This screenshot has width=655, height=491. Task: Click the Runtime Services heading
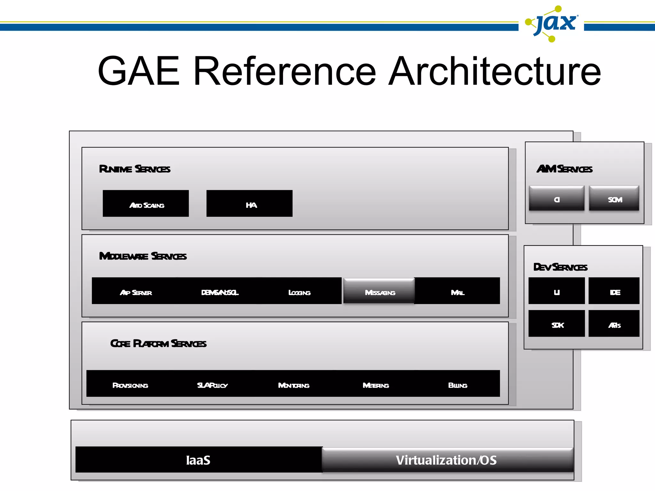click(x=135, y=169)
